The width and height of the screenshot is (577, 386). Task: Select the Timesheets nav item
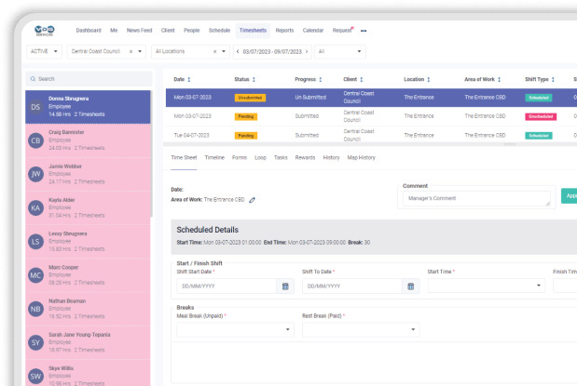(x=253, y=31)
